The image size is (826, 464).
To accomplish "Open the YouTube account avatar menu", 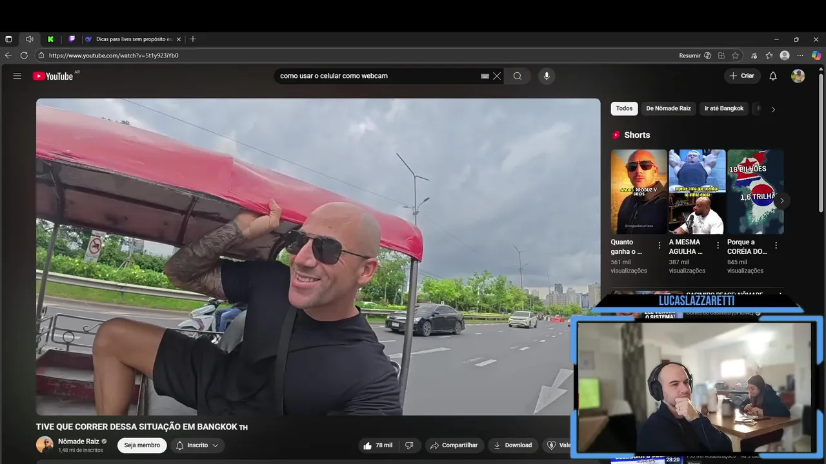I will pos(798,76).
